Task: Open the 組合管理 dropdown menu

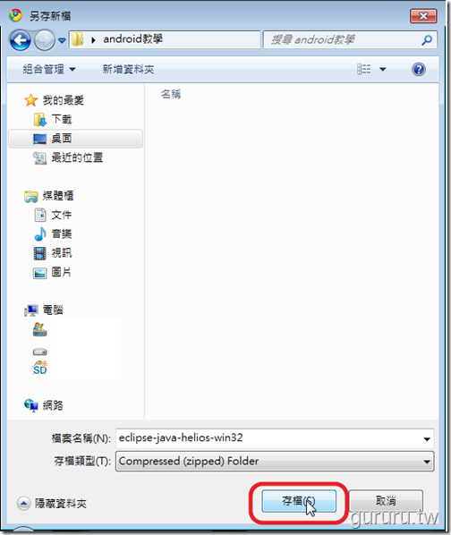Action: point(49,69)
